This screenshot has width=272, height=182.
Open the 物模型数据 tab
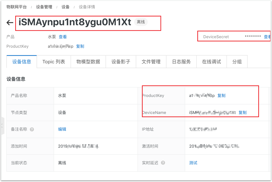tap(88, 62)
